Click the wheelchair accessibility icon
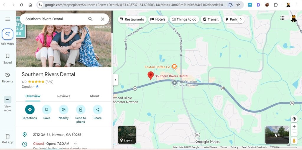 point(37,87)
